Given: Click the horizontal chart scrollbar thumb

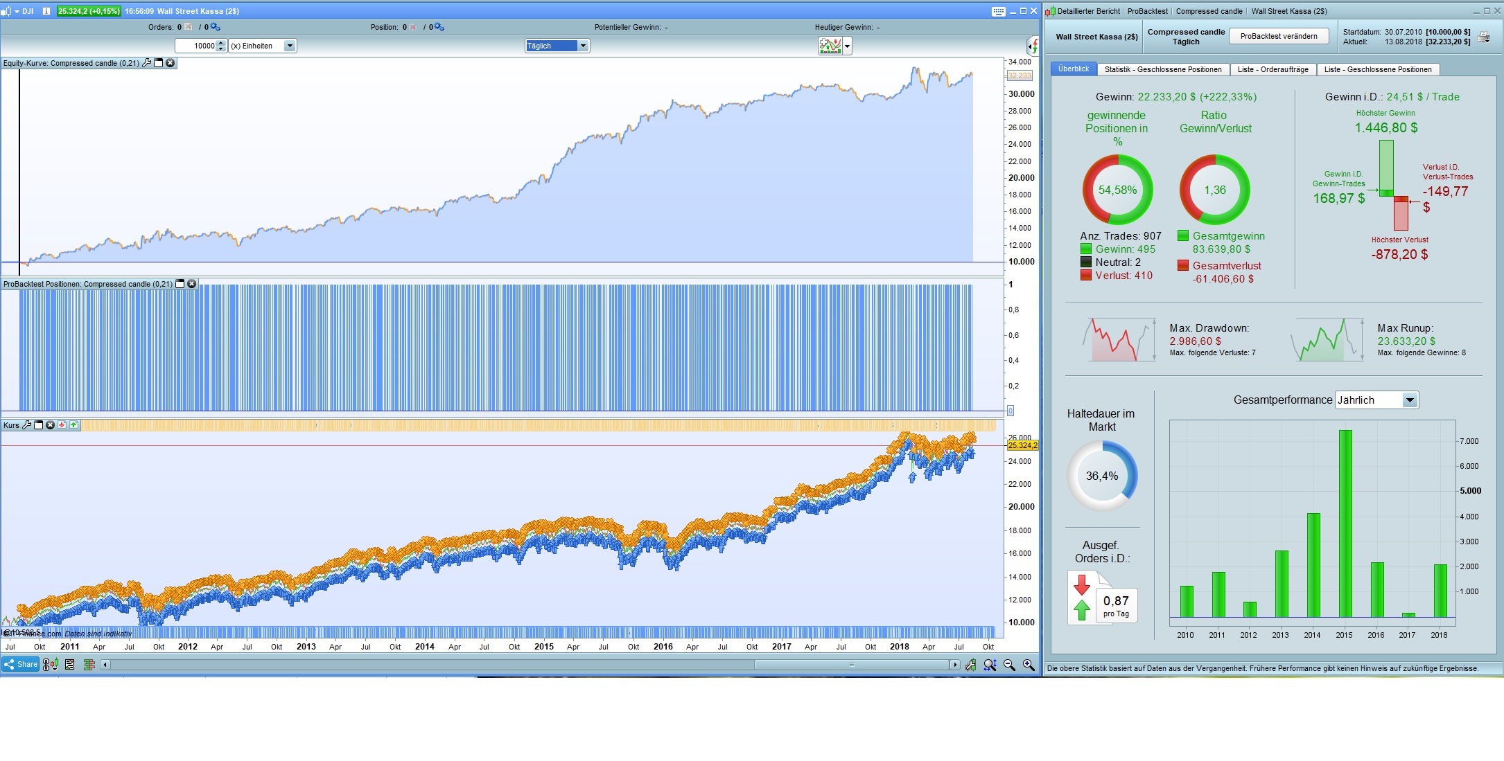Looking at the screenshot, I should pos(851,665).
